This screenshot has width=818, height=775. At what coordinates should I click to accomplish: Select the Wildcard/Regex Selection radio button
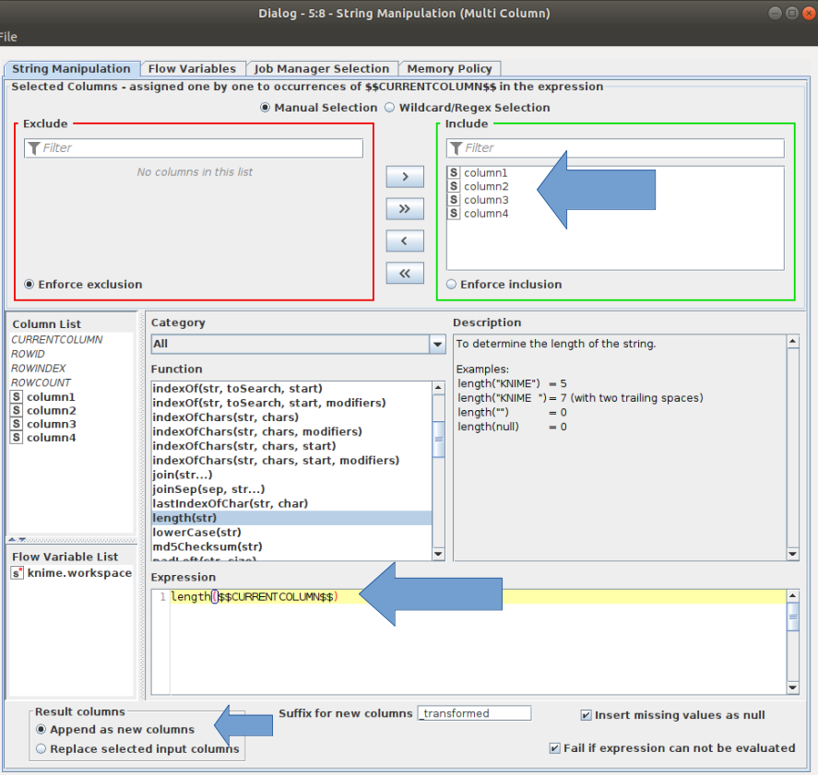(x=389, y=108)
